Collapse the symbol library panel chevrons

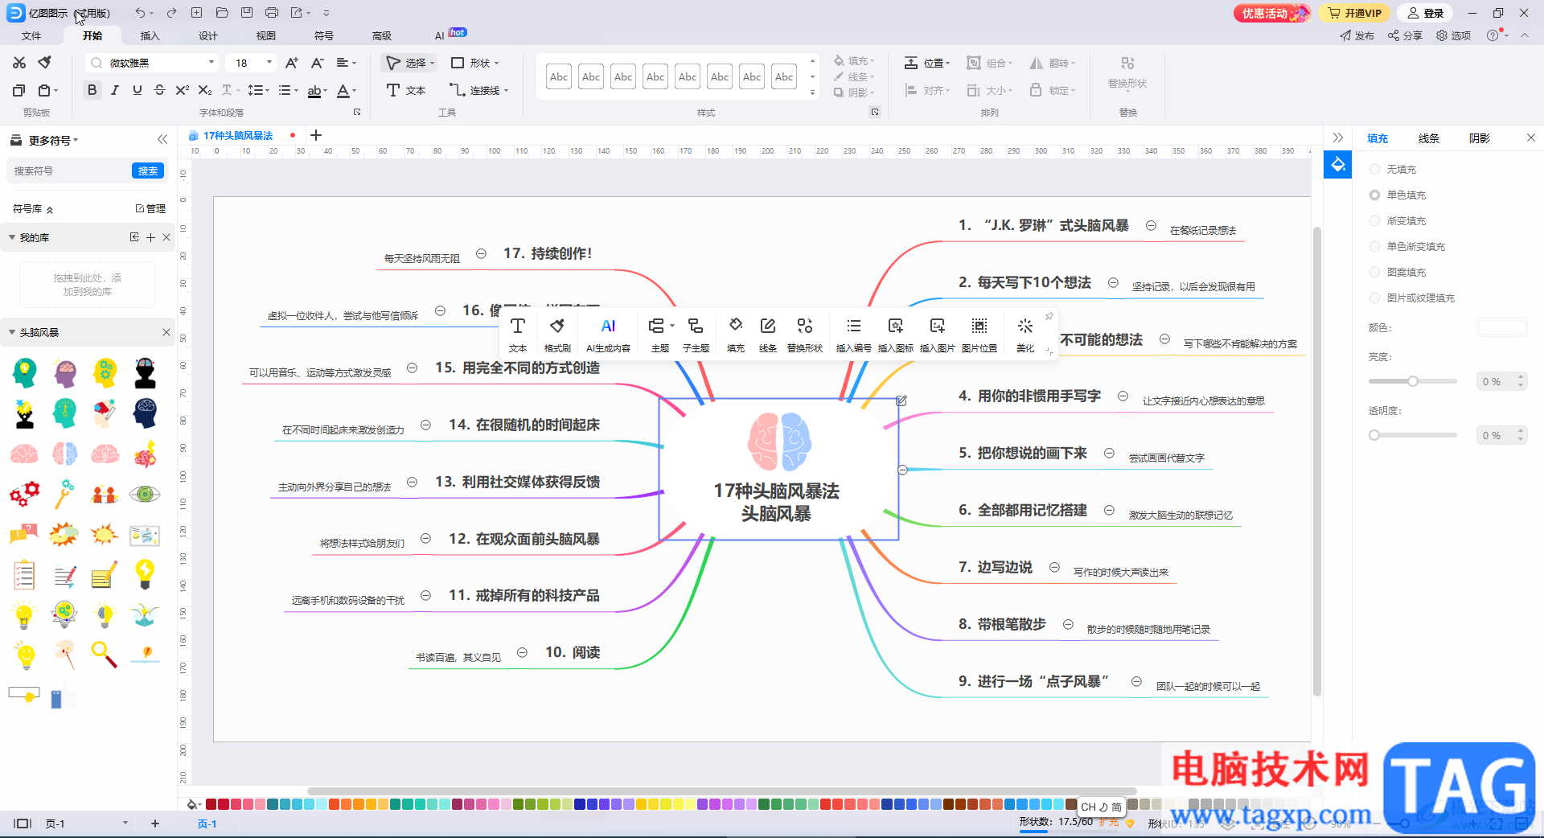tap(162, 139)
